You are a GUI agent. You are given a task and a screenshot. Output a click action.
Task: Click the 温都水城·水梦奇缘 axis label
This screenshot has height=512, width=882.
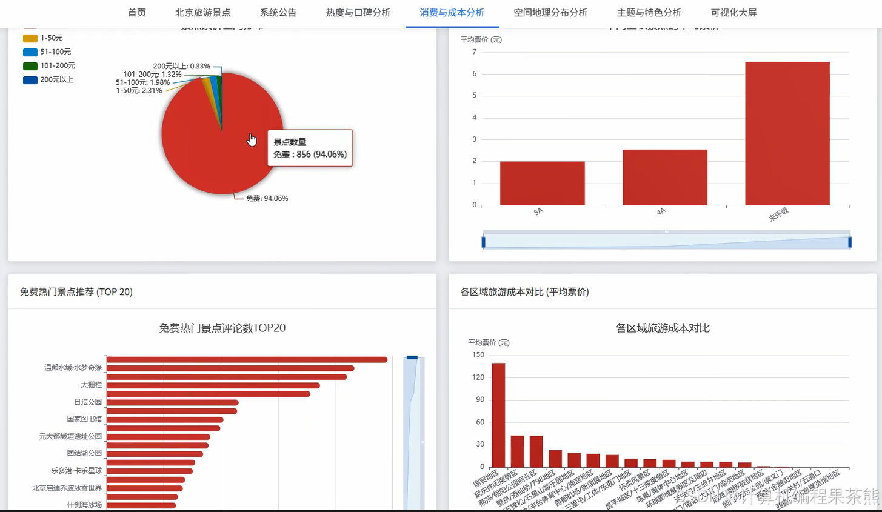tap(73, 368)
